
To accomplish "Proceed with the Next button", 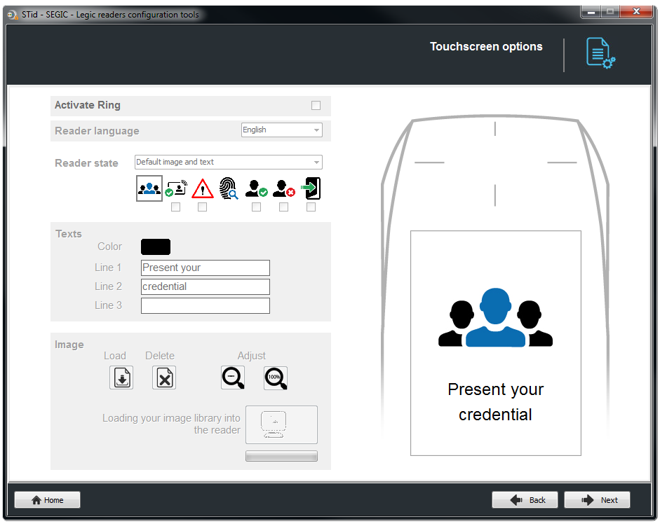I will click(x=597, y=500).
